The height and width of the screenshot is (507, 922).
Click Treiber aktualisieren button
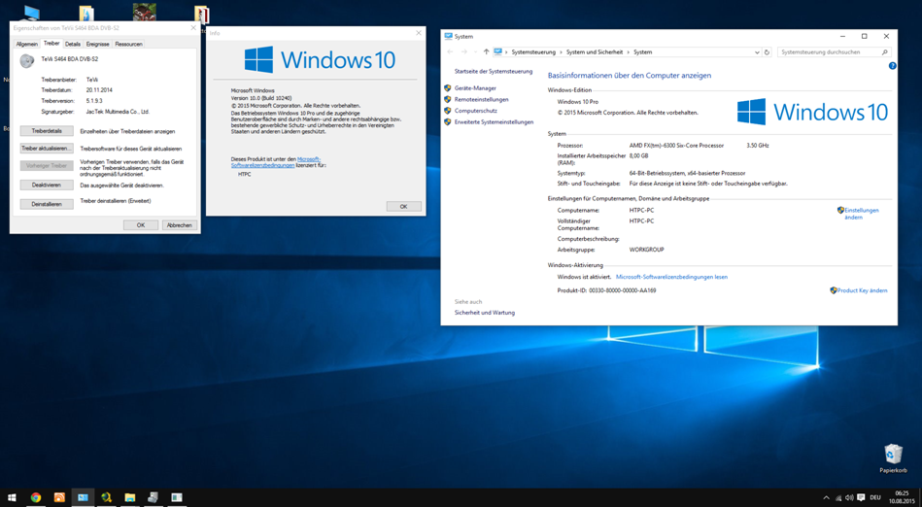tap(47, 149)
